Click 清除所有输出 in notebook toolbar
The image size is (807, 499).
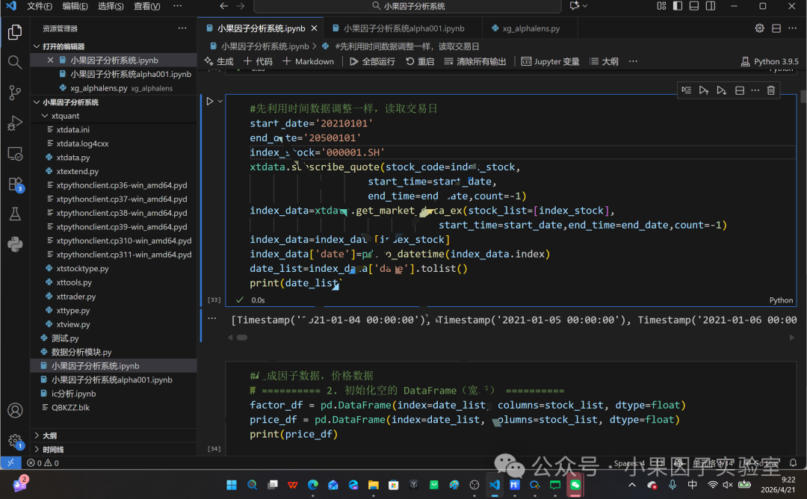point(475,61)
